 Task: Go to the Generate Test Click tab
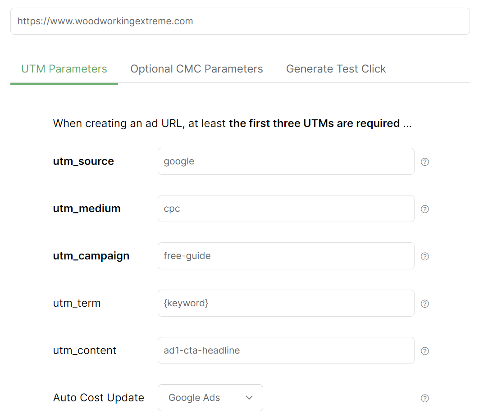(336, 69)
